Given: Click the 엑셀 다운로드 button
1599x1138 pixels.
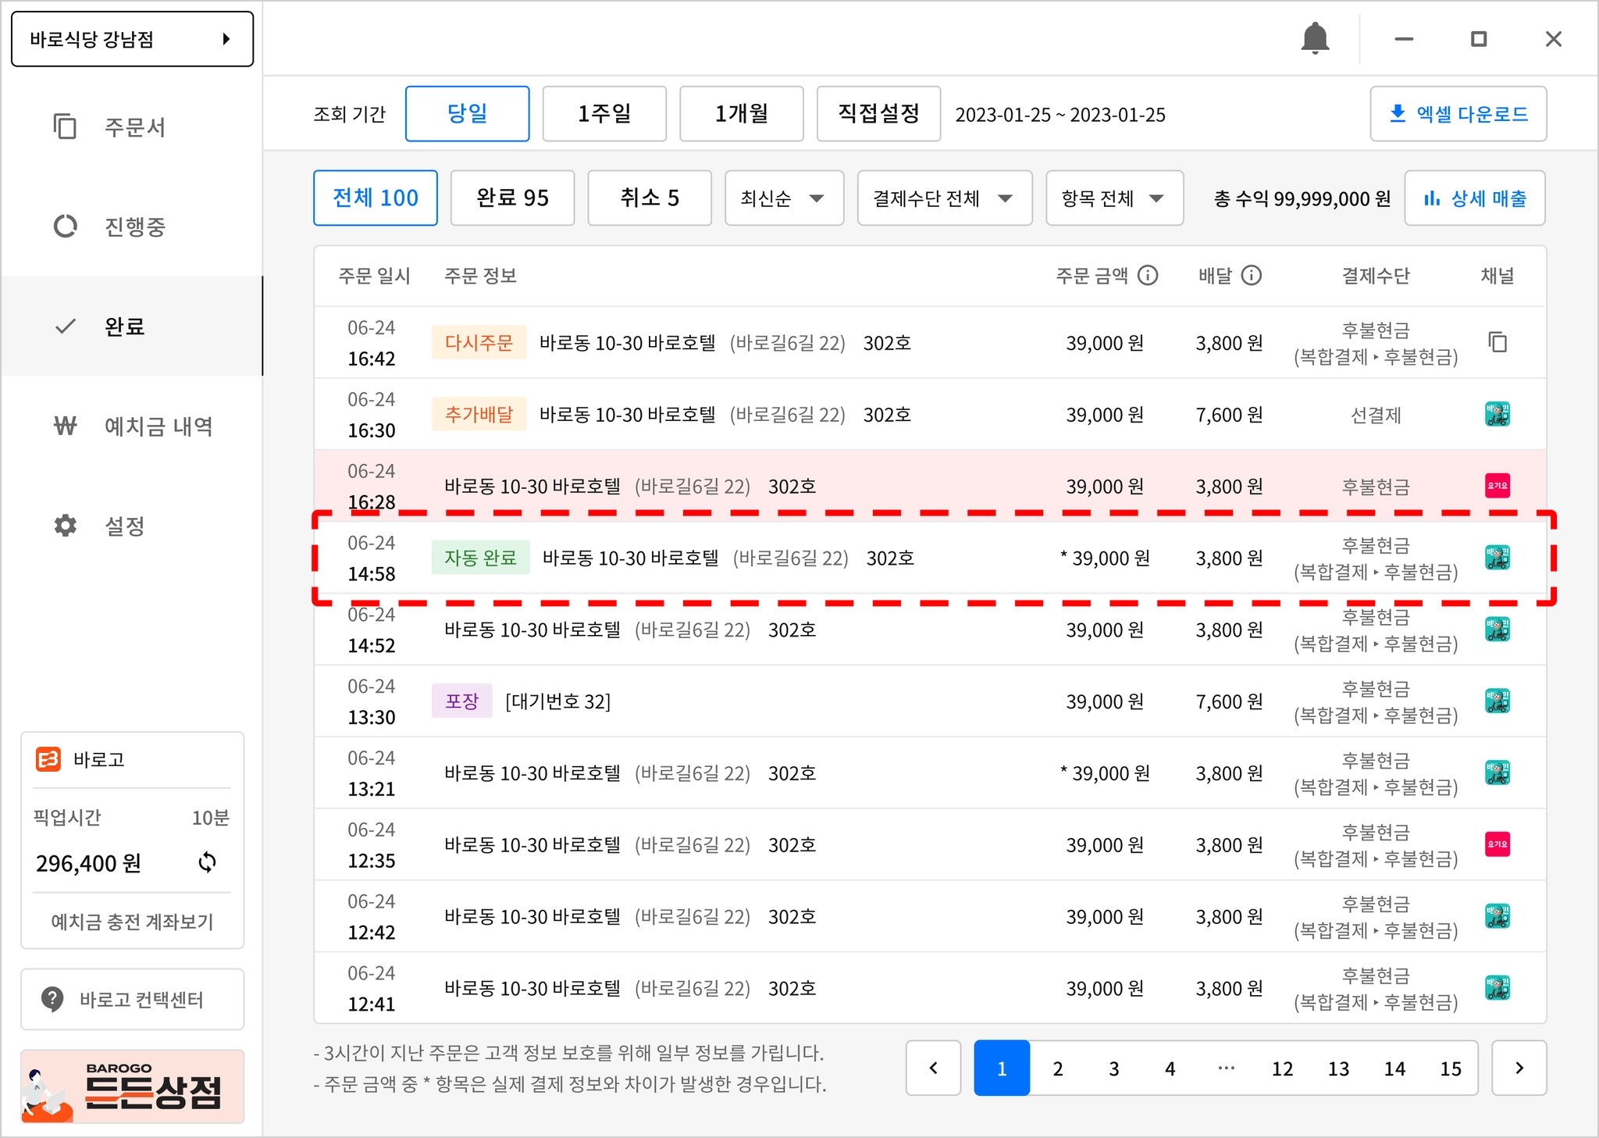Looking at the screenshot, I should [1457, 114].
